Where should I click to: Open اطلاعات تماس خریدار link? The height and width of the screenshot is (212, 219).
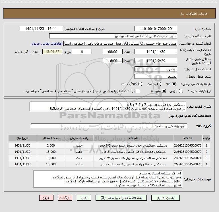click(x=47, y=44)
